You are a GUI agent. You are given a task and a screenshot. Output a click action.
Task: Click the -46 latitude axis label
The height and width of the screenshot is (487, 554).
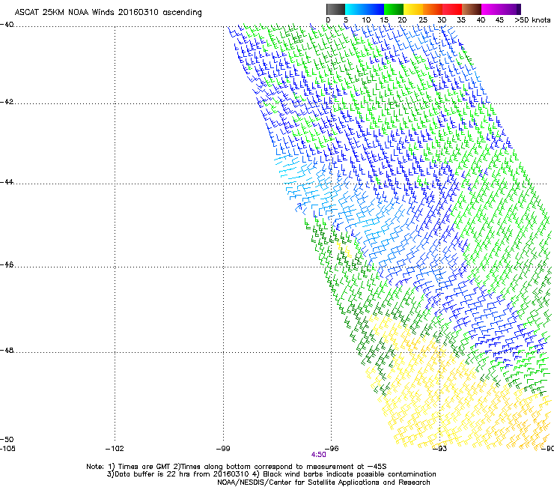[7, 265]
